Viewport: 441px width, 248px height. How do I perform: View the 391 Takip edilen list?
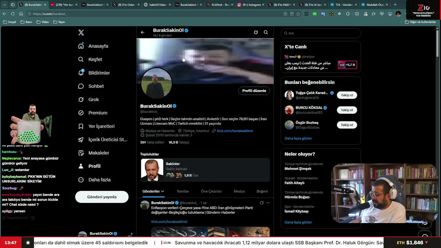(152, 142)
